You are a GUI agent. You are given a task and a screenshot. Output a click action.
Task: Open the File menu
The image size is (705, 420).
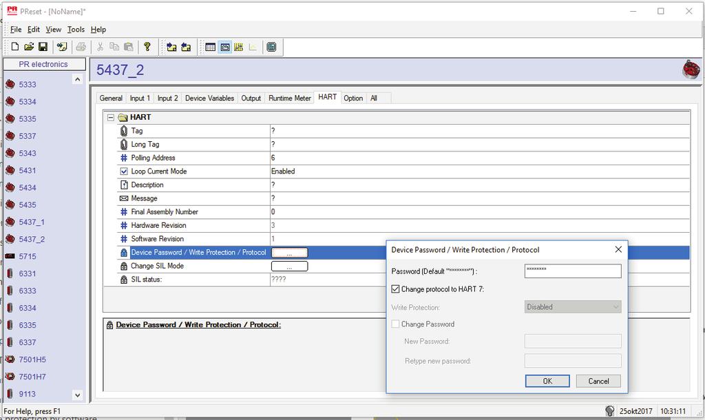(16, 29)
